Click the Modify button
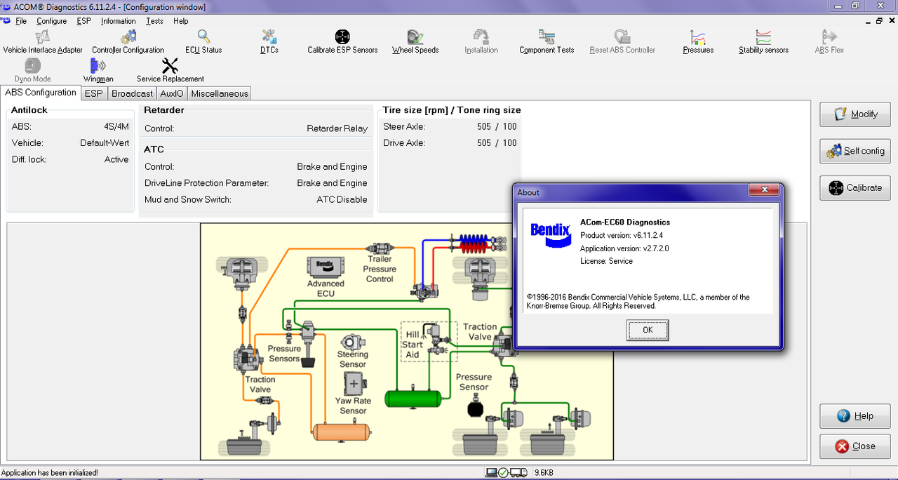This screenshot has height=480, width=898. 855,114
